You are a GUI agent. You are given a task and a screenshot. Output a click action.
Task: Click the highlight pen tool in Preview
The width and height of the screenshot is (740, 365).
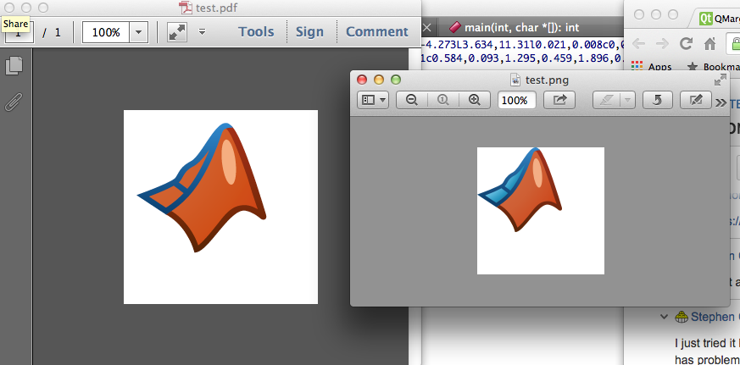coord(606,100)
